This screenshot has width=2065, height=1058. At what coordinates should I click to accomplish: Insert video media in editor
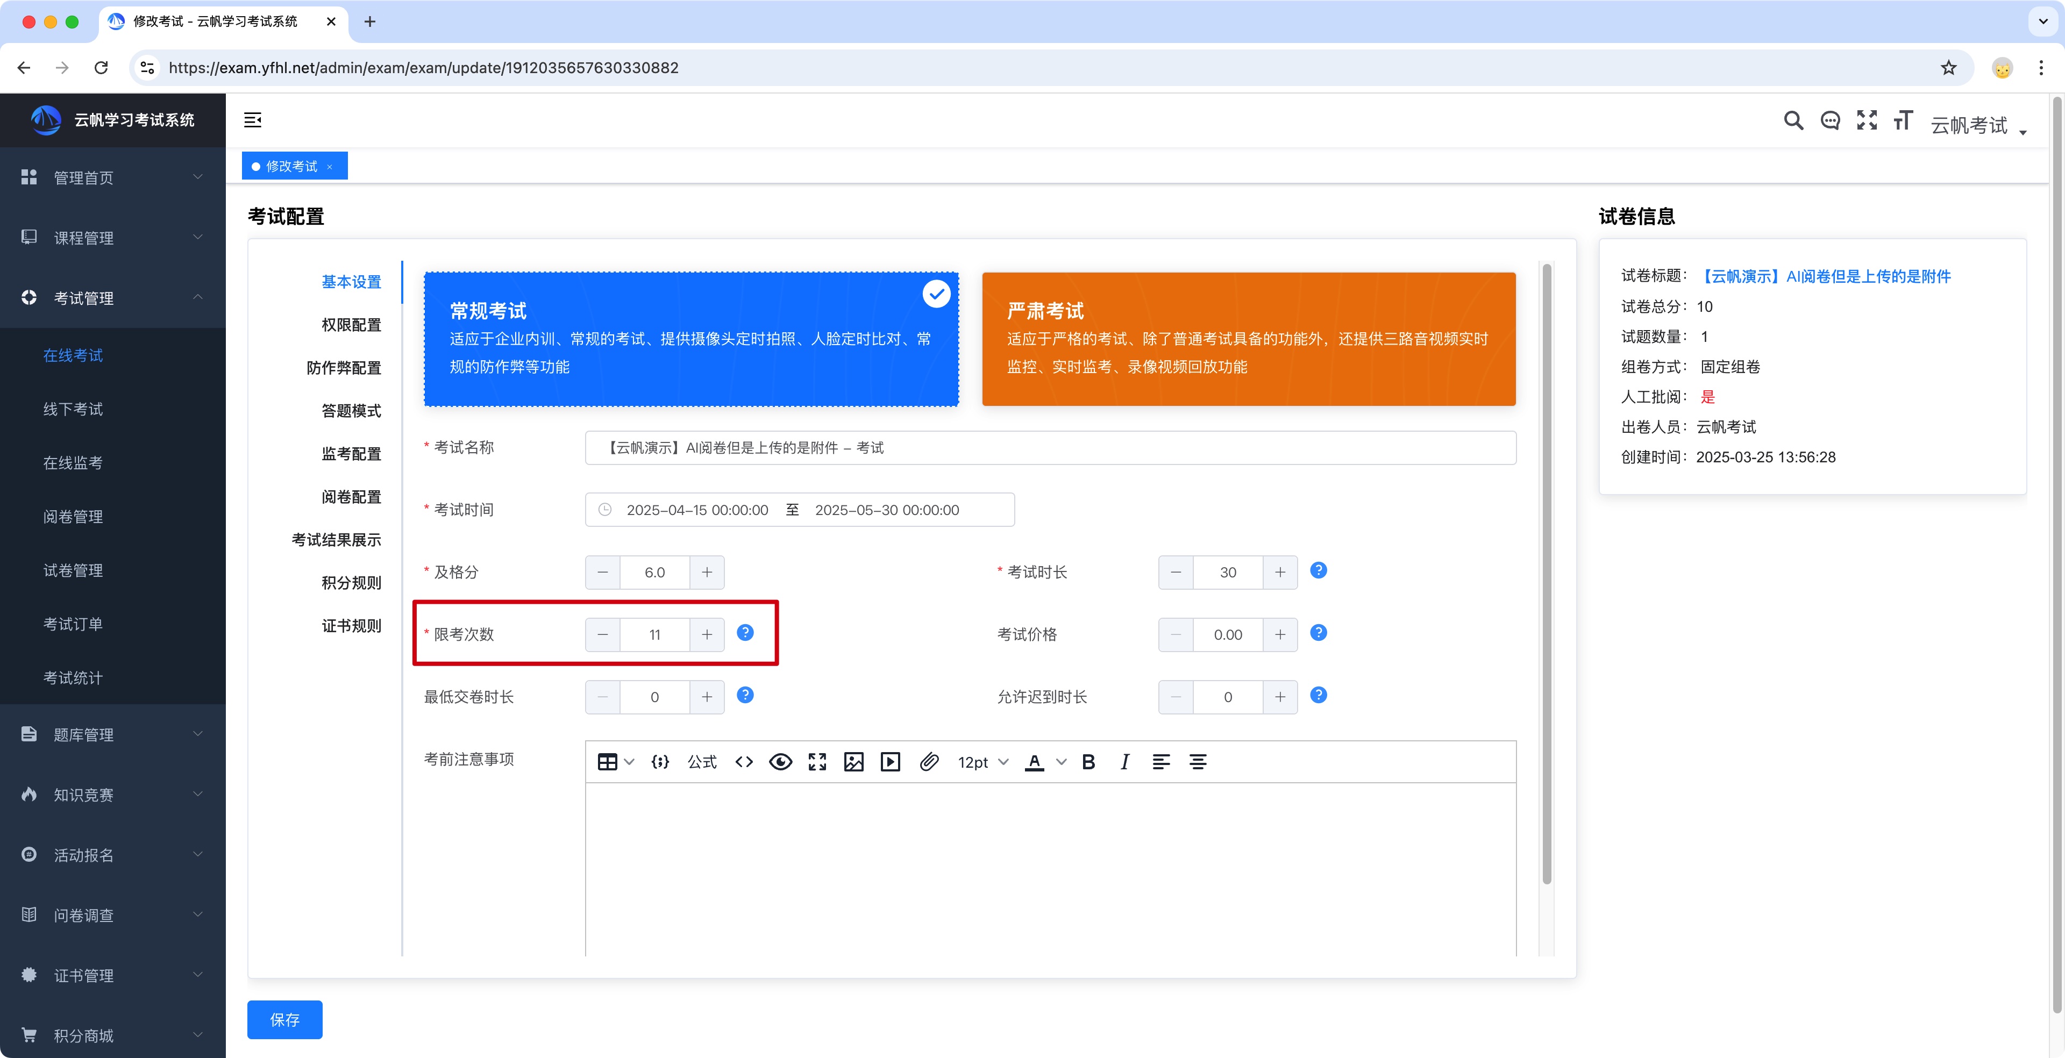coord(891,762)
